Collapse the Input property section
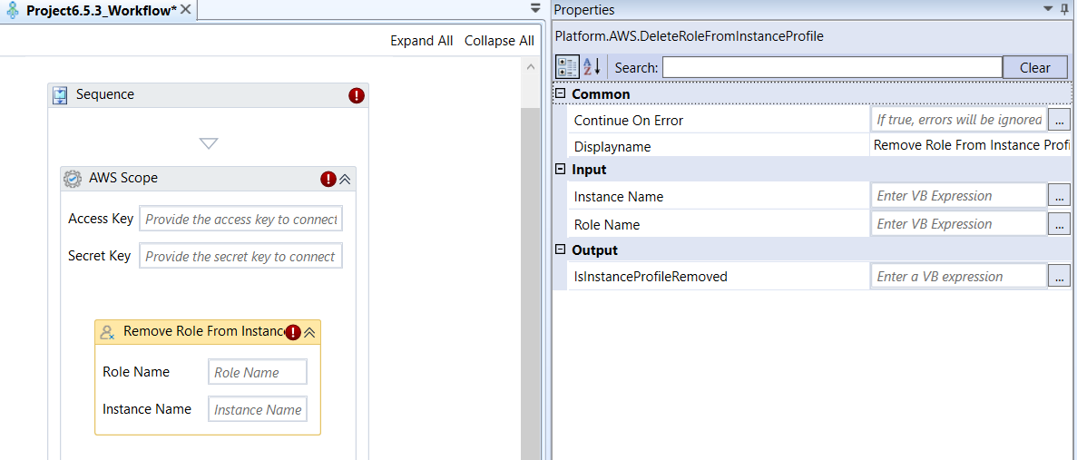 click(560, 169)
